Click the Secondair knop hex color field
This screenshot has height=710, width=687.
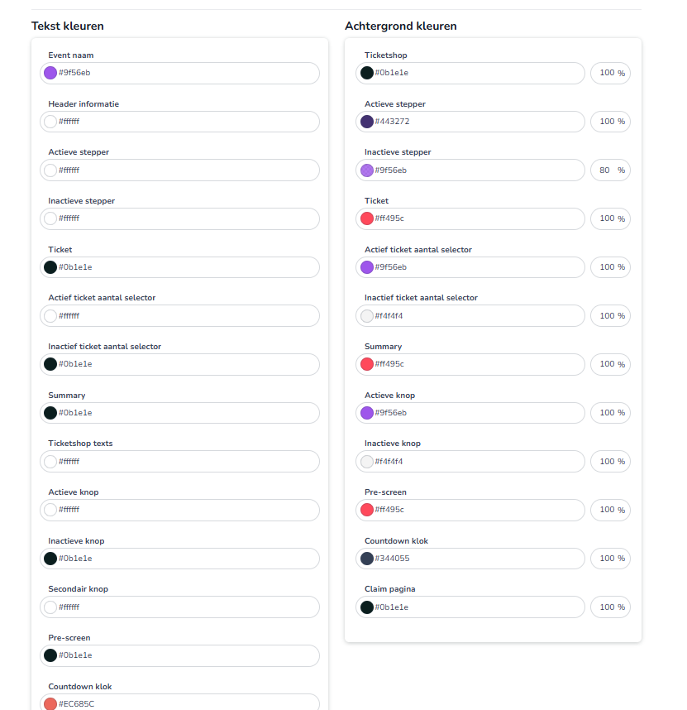[x=186, y=607]
